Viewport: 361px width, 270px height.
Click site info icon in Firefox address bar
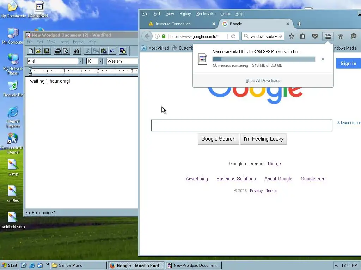pos(157,36)
